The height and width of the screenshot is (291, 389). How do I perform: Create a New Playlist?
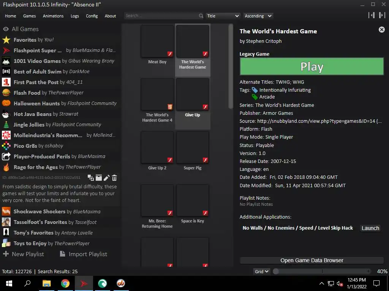click(x=23, y=254)
